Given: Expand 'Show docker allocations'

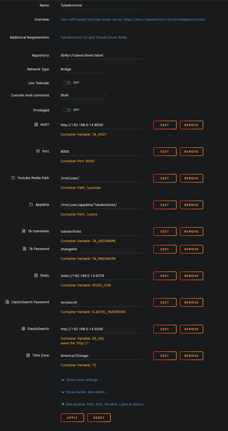Looking at the screenshot, I should pyautogui.click(x=85, y=392).
